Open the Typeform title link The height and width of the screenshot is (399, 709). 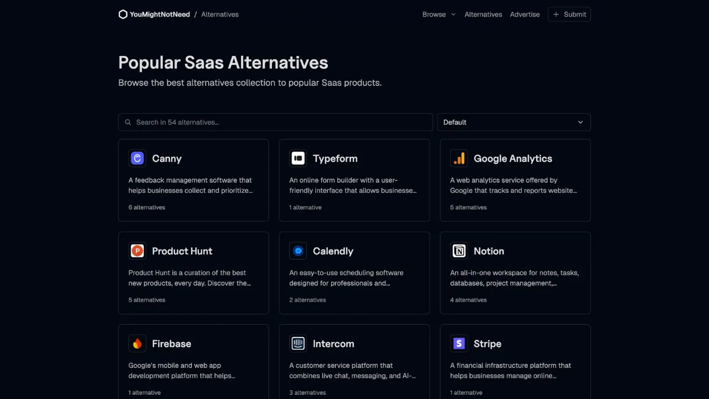point(335,158)
